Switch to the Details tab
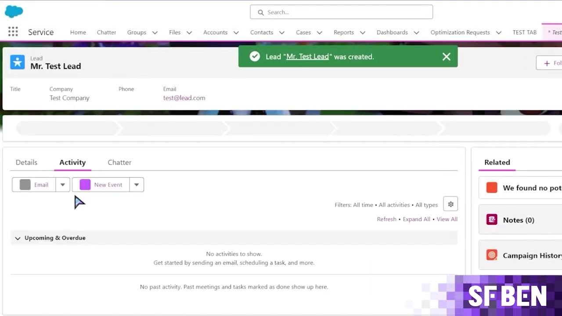 click(x=26, y=162)
